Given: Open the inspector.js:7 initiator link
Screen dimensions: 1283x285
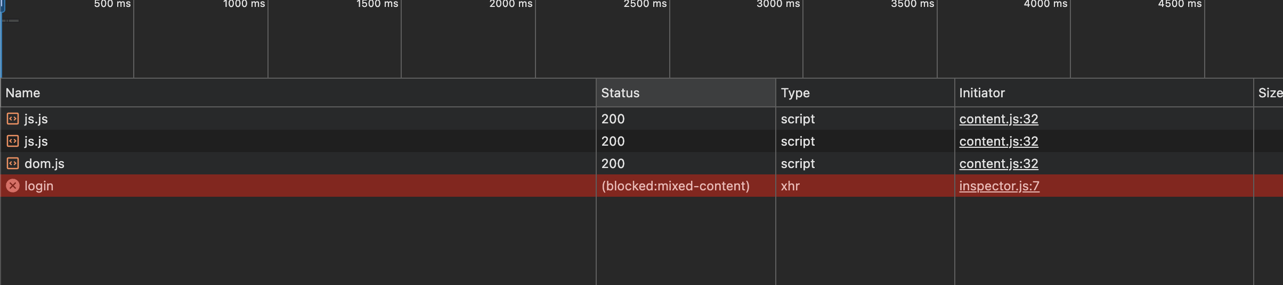Looking at the screenshot, I should (999, 186).
